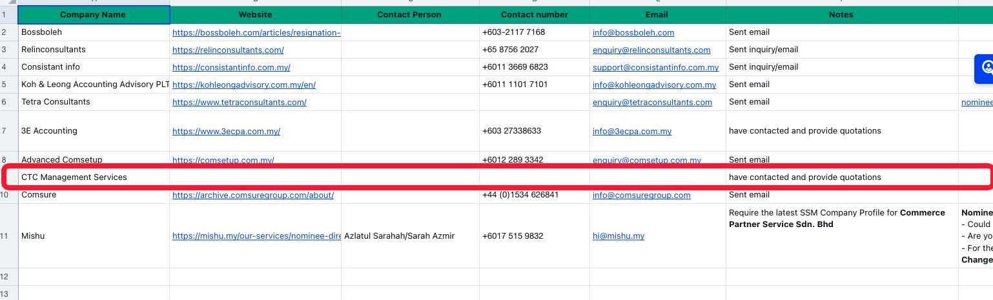Select Comsure's Sent email note
Viewport: 993px width, 300px height.
841,195
